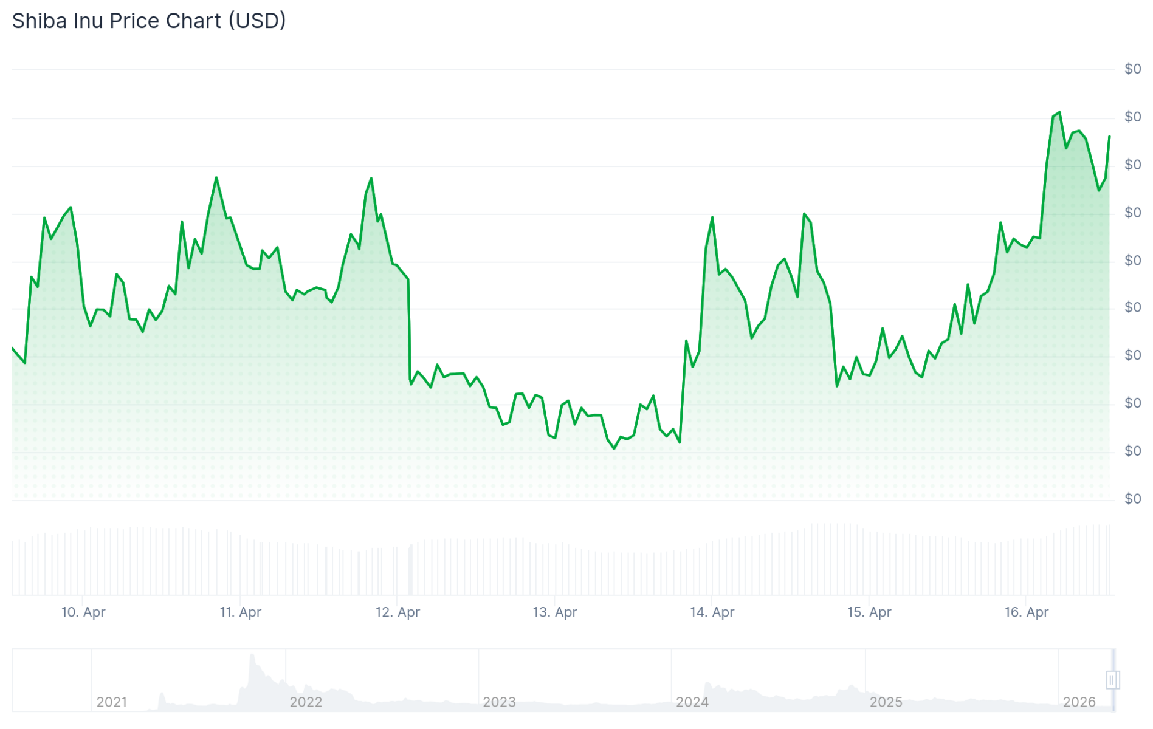Select 2024 in the navigator timeline
Screen dimensions: 1153x729
pyautogui.click(x=692, y=702)
